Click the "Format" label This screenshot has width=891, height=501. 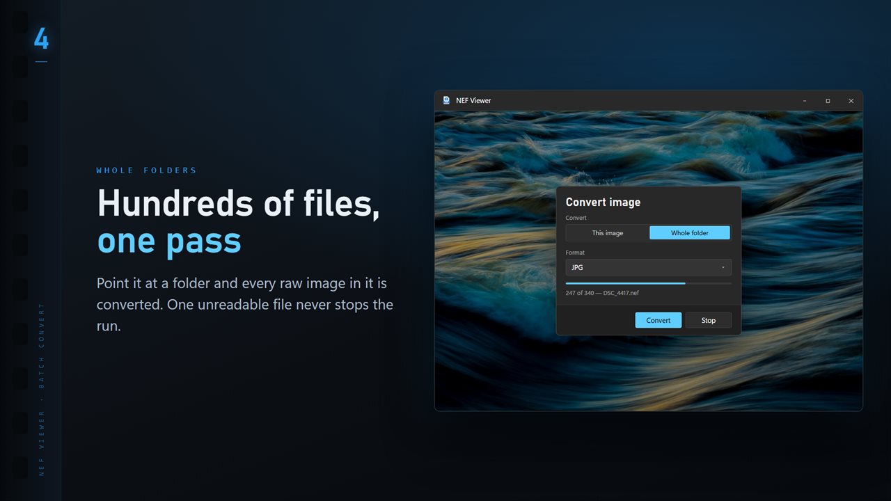pos(575,253)
